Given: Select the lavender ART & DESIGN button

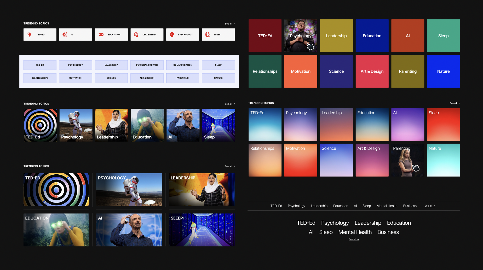Looking at the screenshot, I should (147, 78).
